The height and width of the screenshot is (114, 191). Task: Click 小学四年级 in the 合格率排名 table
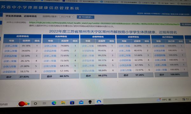pos(88,51)
